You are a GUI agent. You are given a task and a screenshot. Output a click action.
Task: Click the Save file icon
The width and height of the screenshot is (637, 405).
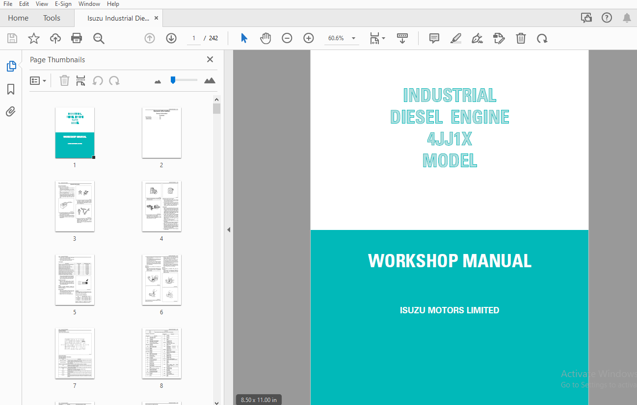pyautogui.click(x=12, y=38)
